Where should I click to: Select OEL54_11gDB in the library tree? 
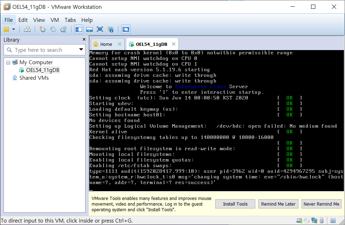(x=43, y=70)
